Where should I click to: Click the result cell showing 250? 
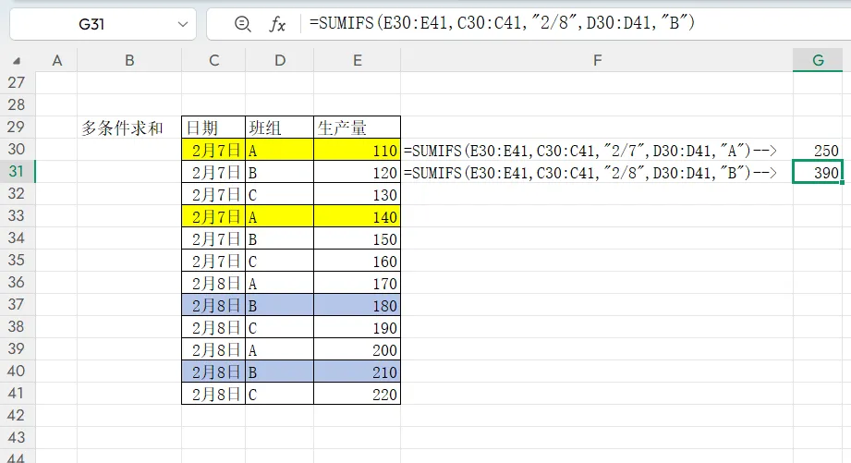(818, 150)
